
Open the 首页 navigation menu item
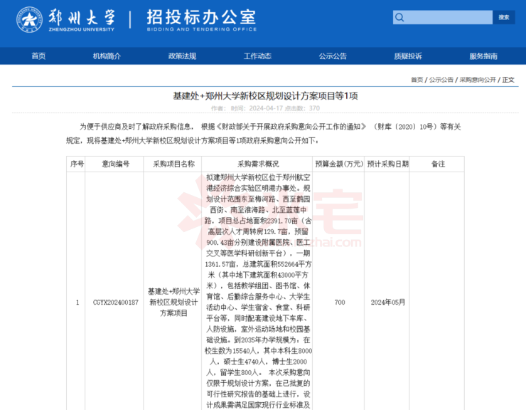point(38,56)
